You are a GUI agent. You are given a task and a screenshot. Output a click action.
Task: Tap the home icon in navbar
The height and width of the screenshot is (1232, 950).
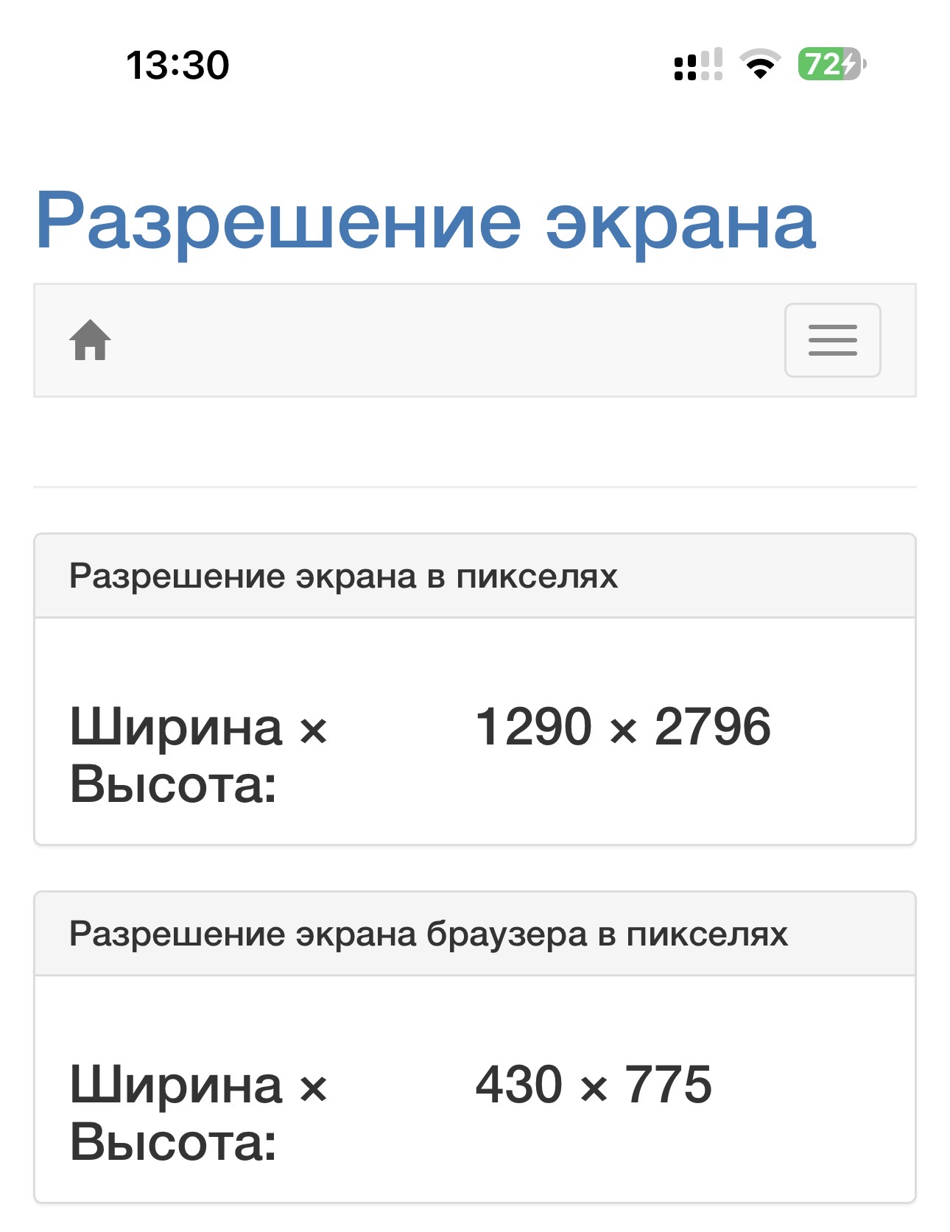90,340
